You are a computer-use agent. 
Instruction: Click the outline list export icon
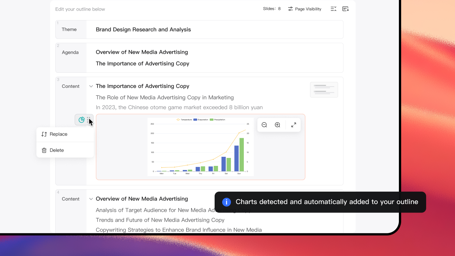pos(345,9)
